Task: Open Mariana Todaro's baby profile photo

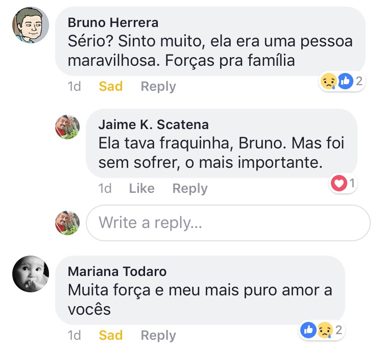Action: coord(31,274)
